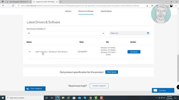Click the Date column header
The height and width of the screenshot is (100, 179).
81,42
